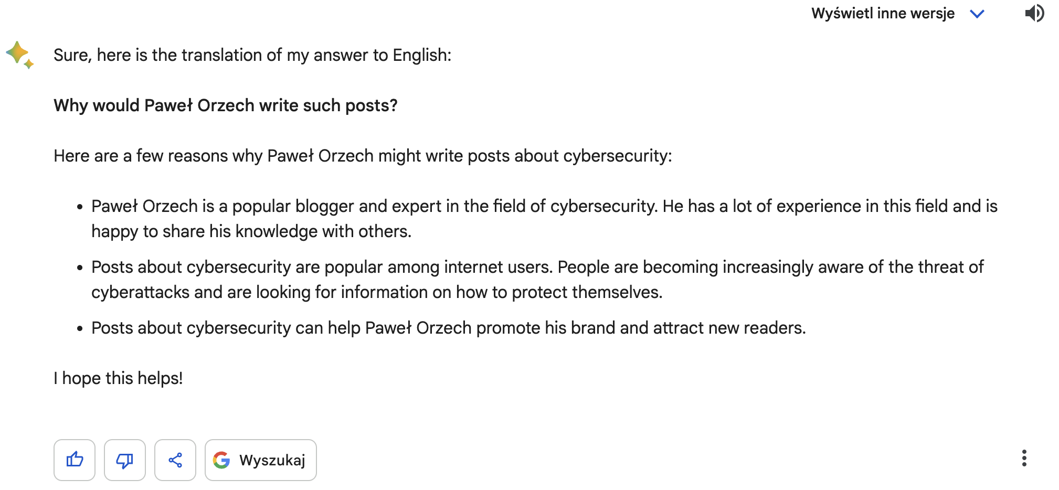Image resolution: width=1059 pixels, height=490 pixels.
Task: Click the bullet about promoting his brand
Action: click(449, 328)
